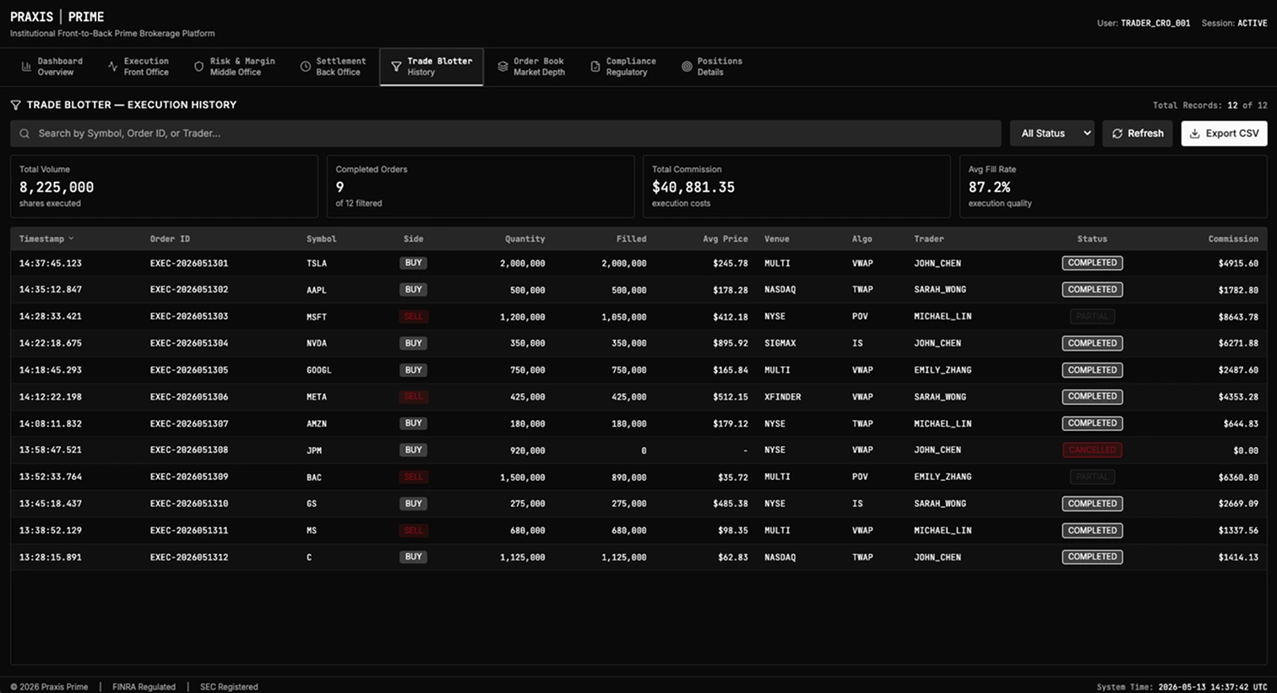Click BUY badge in TSLA row
Screen dimensions: 1277x693
coord(413,263)
